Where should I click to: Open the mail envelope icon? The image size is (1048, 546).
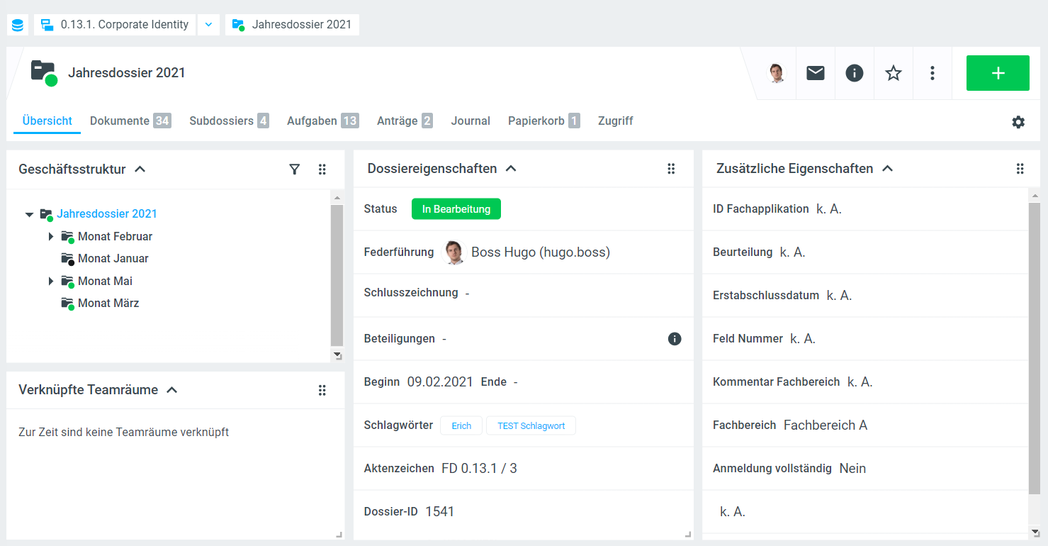tap(816, 73)
